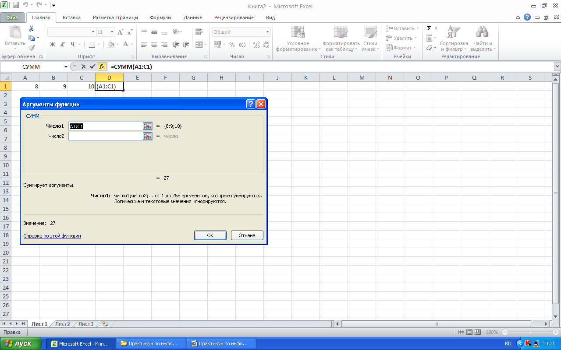Click the Top align icon

pos(144,32)
